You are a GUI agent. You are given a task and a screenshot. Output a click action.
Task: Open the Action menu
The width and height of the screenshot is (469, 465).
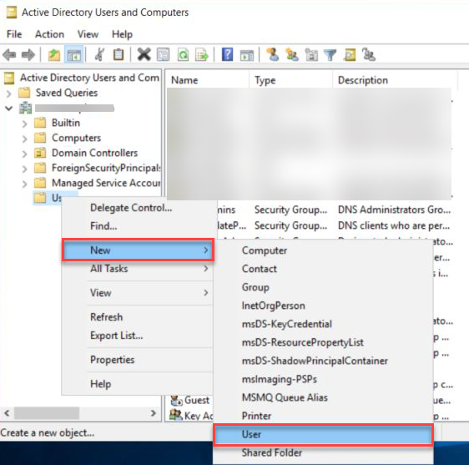coord(49,34)
